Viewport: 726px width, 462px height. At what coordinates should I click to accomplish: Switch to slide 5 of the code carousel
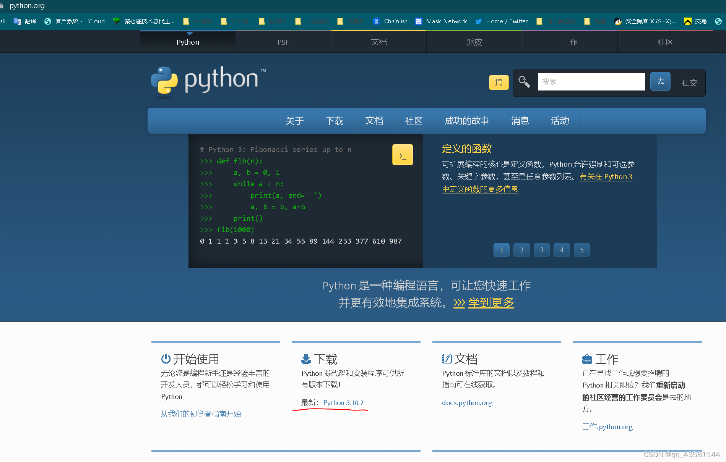(582, 250)
